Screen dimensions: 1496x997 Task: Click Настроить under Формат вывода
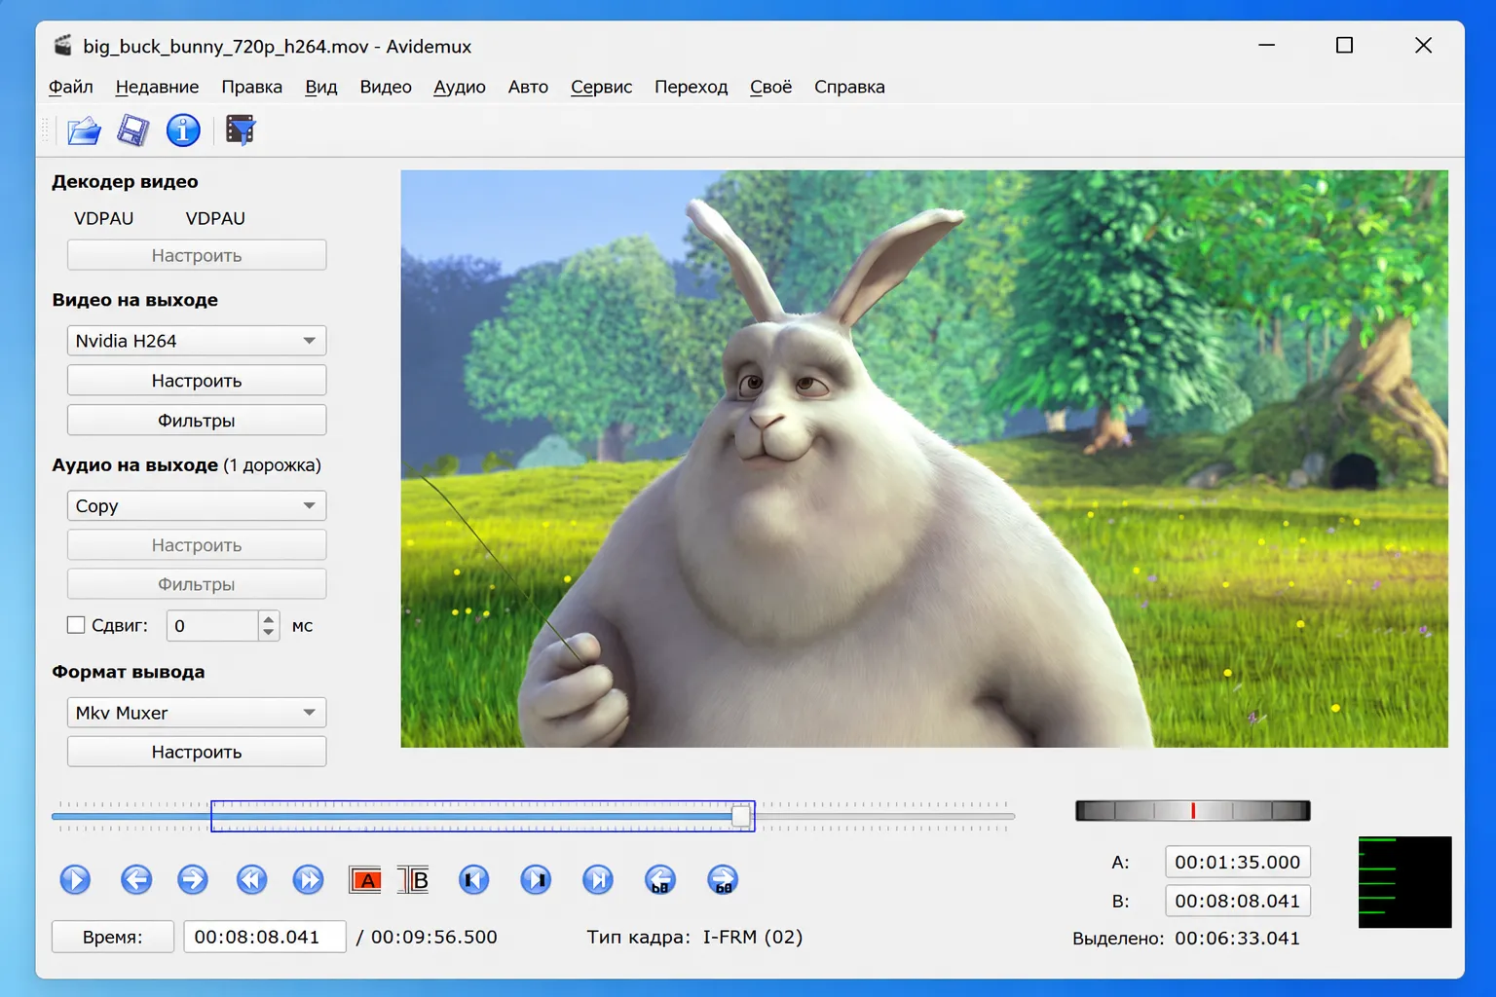197,752
